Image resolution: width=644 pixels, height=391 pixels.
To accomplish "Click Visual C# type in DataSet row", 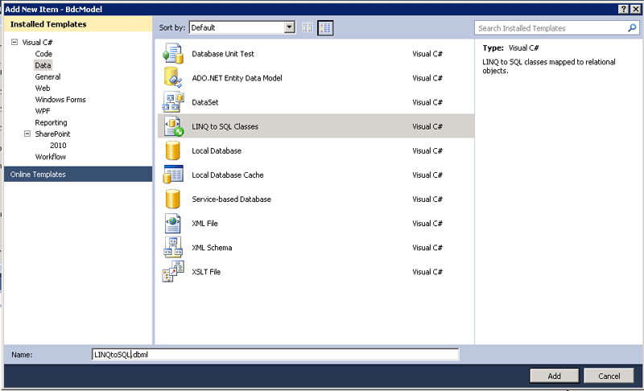I will (427, 102).
